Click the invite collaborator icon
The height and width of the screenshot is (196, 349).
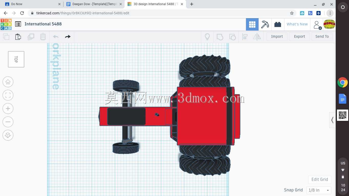point(317,25)
